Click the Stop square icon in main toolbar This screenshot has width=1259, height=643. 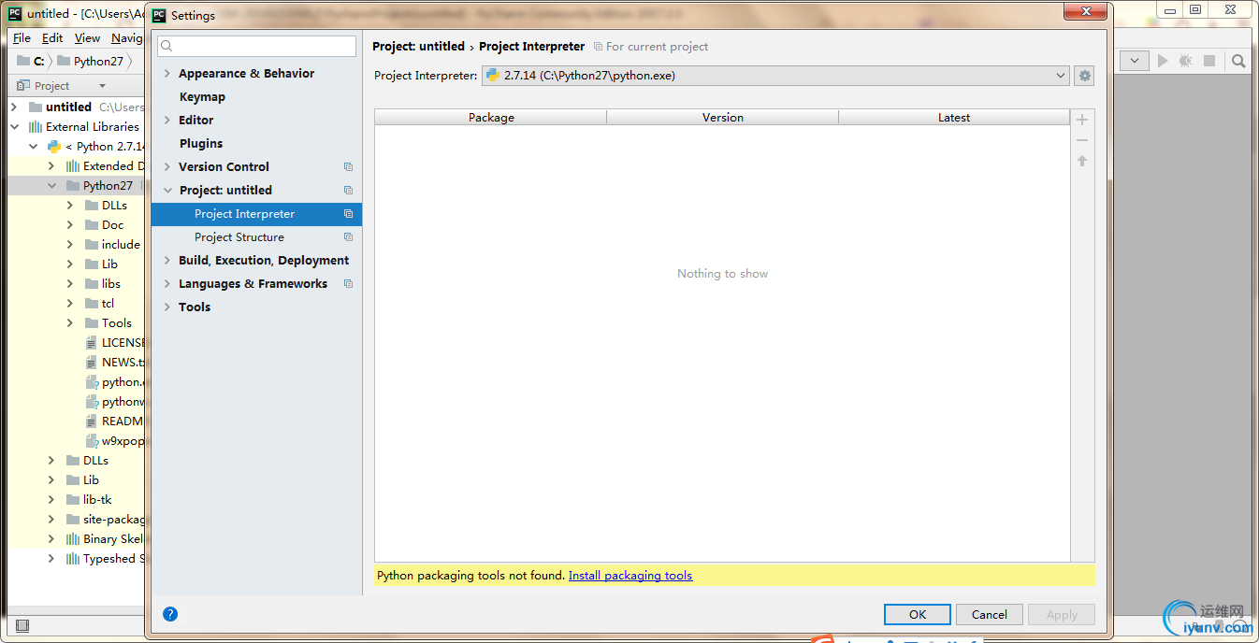point(1209,61)
